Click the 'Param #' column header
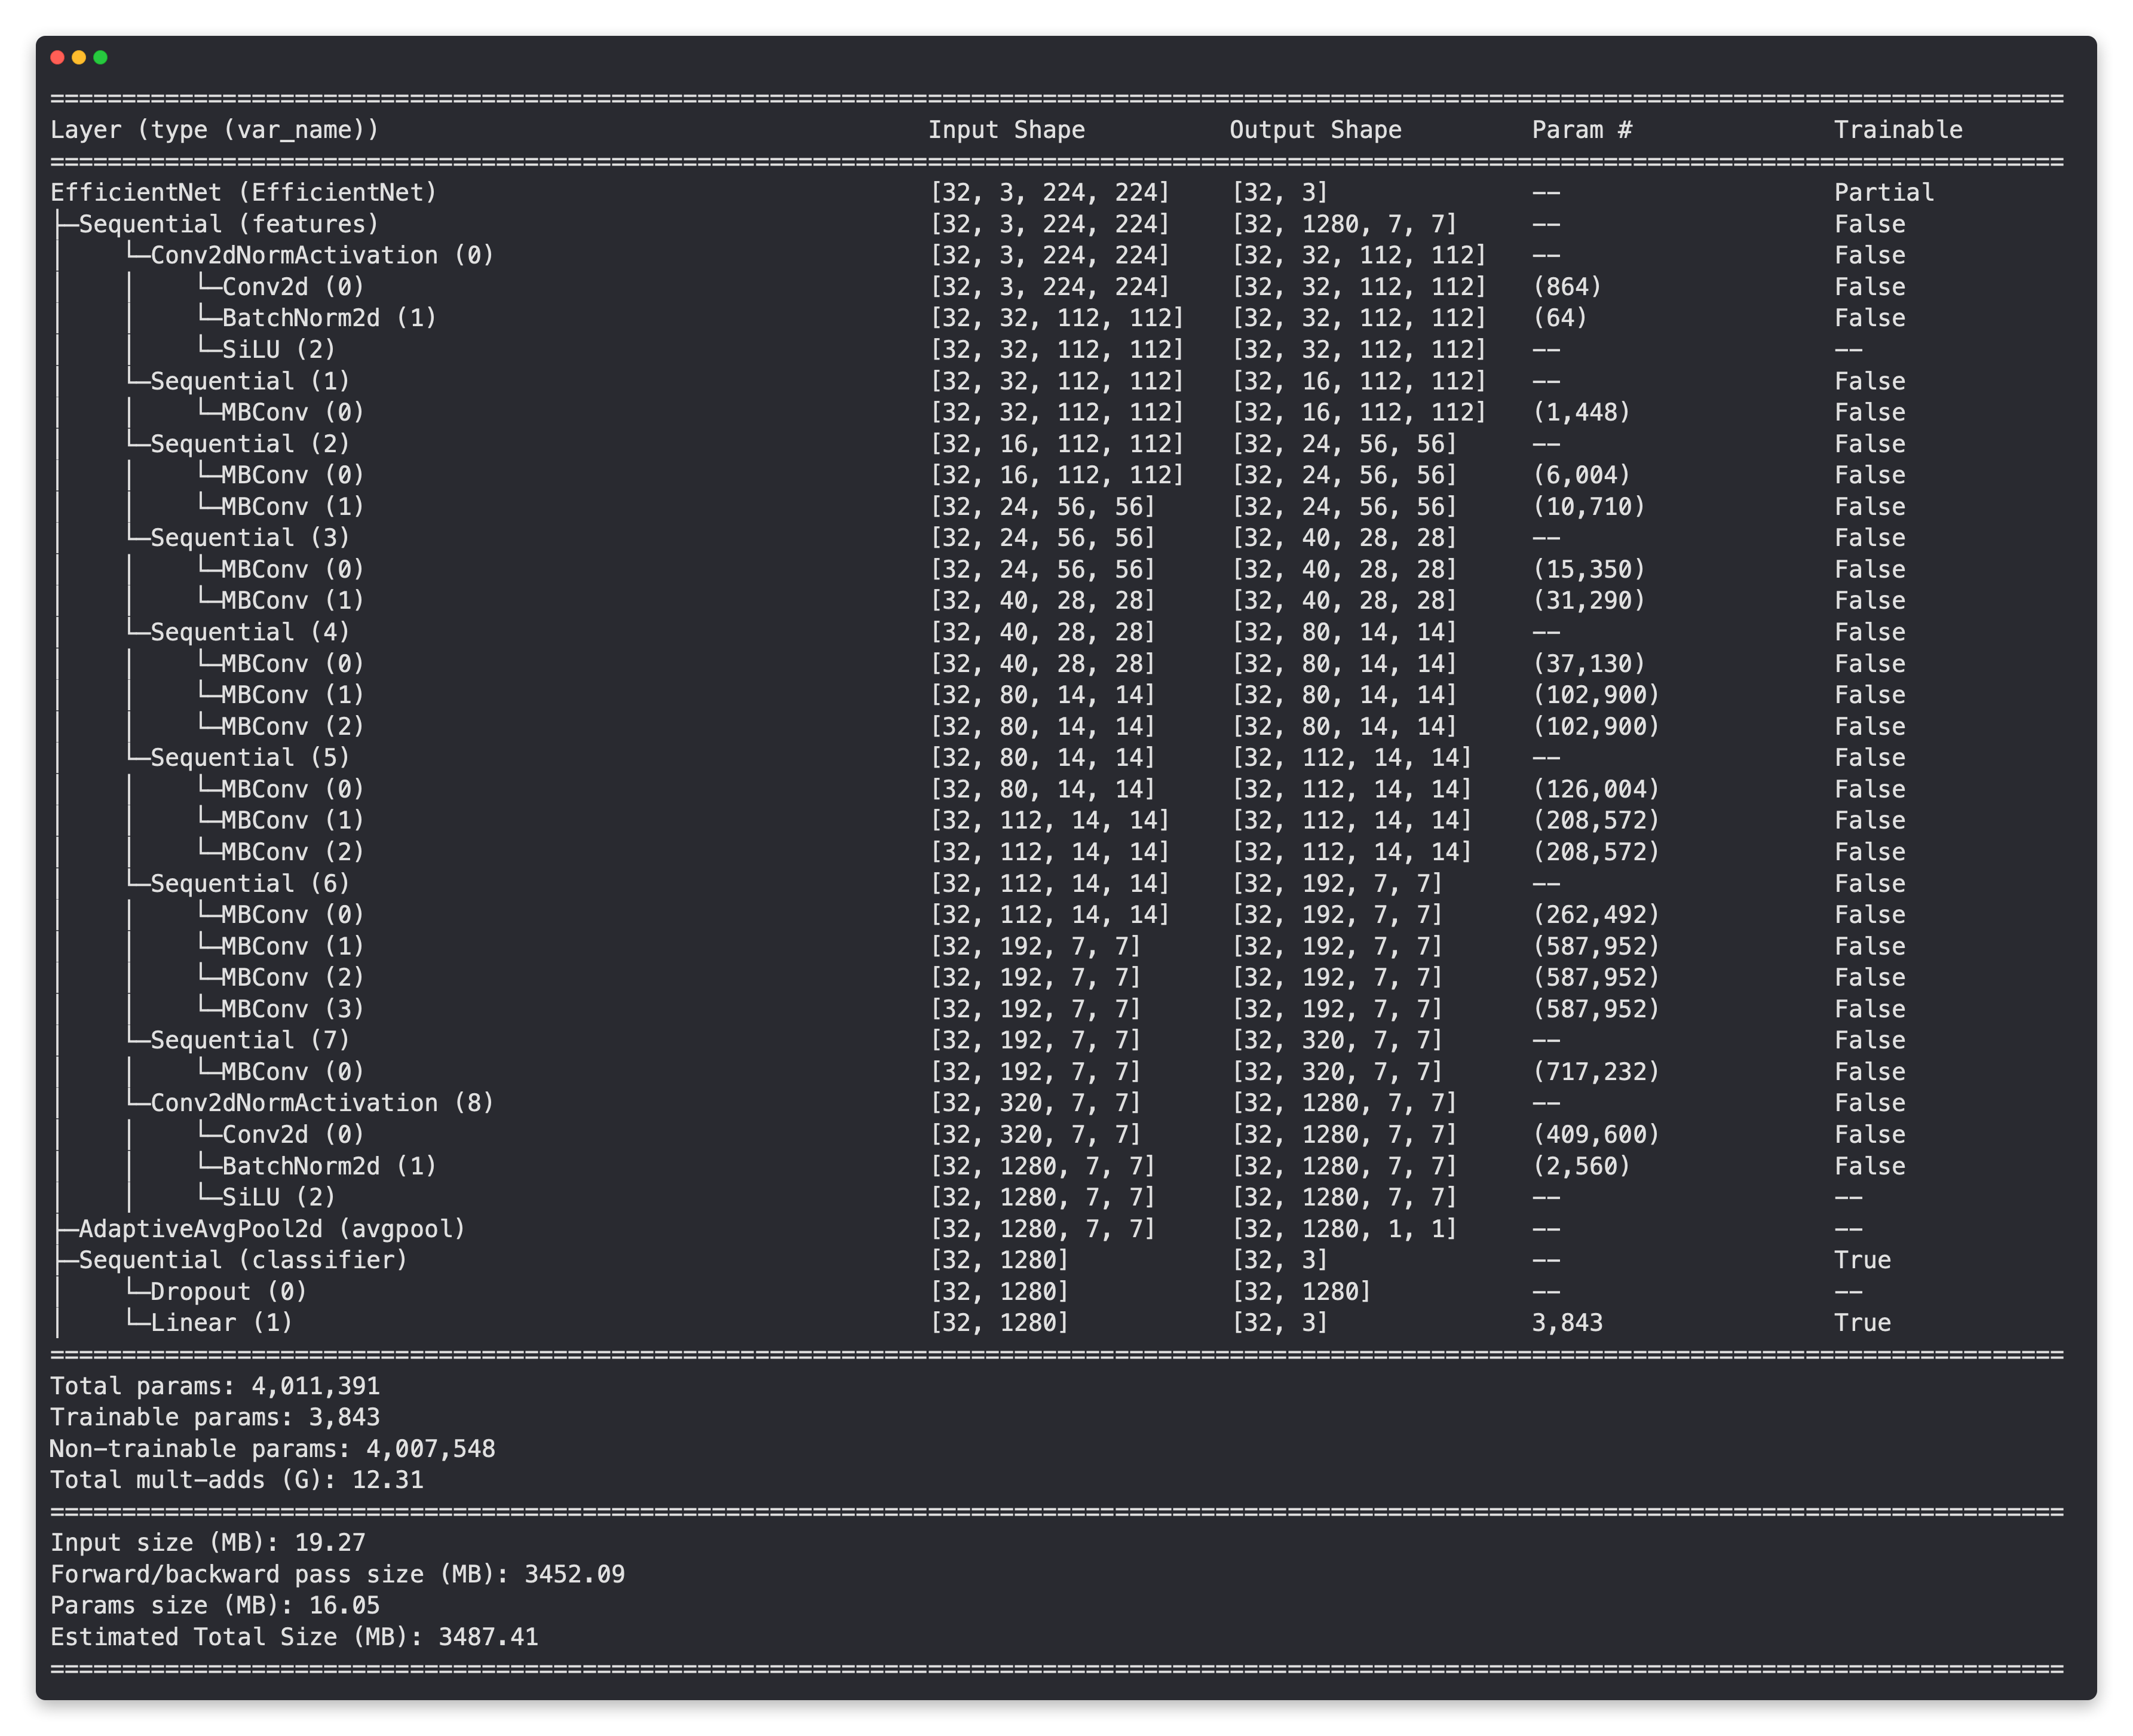 1582,130
